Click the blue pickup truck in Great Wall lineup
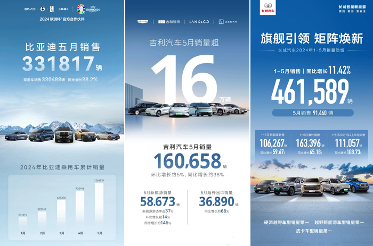Image resolution: width=373 pixels, height=246 pixels. 356,185
